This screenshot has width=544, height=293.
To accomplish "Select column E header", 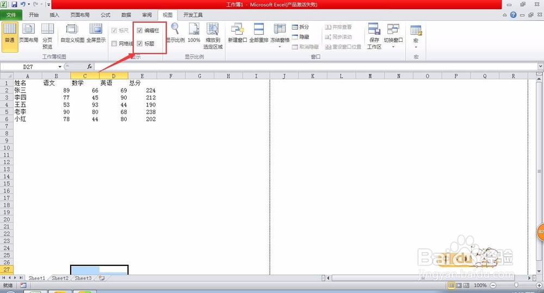I will [142, 76].
